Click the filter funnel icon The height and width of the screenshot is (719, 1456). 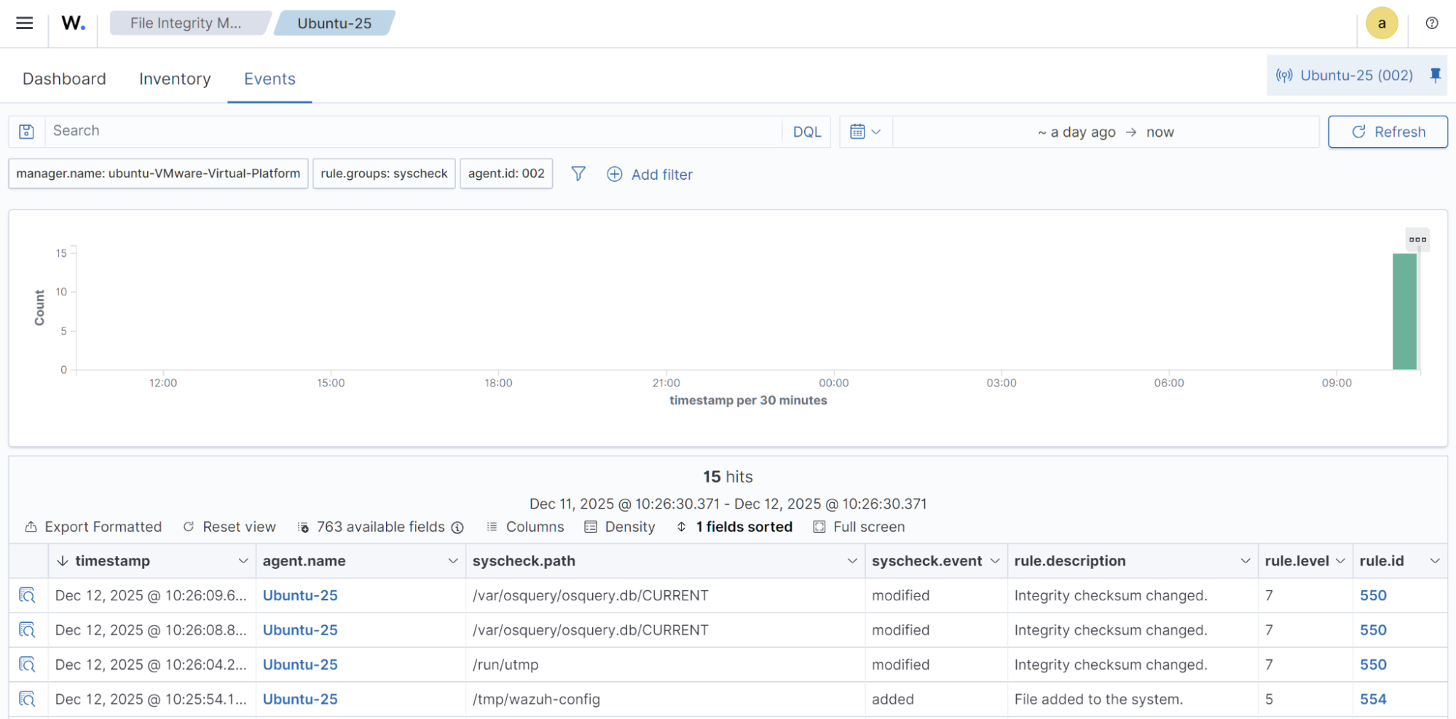point(578,174)
